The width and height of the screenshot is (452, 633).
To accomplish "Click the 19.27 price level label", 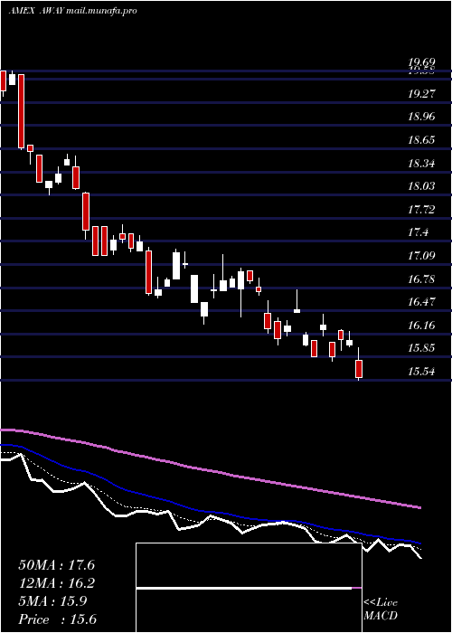I will click(x=421, y=94).
